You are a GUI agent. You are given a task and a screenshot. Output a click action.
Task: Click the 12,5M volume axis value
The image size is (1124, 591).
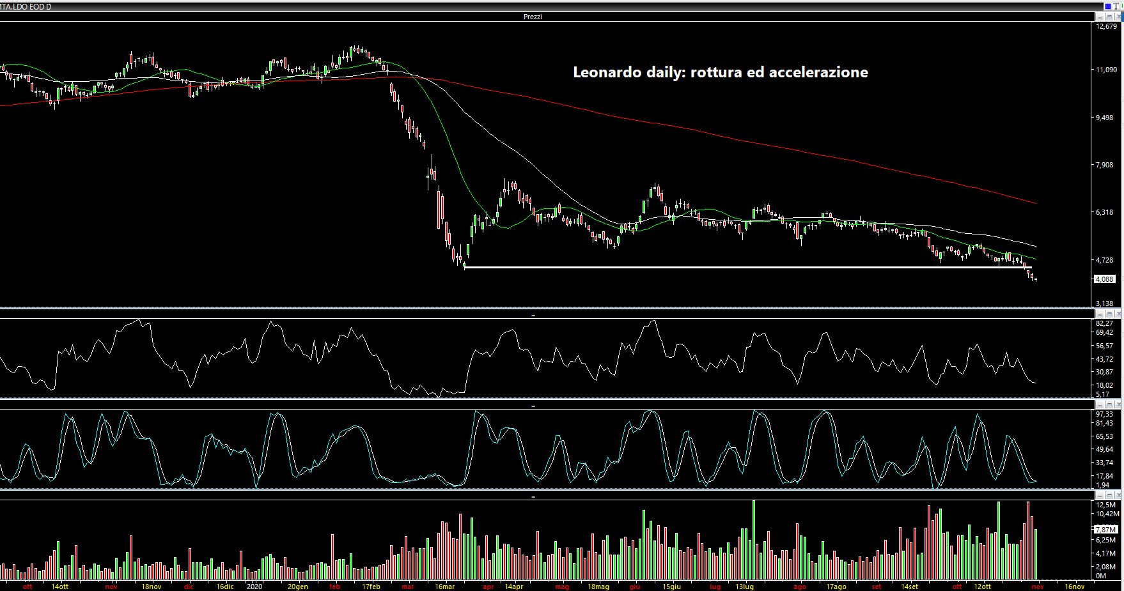point(1105,505)
